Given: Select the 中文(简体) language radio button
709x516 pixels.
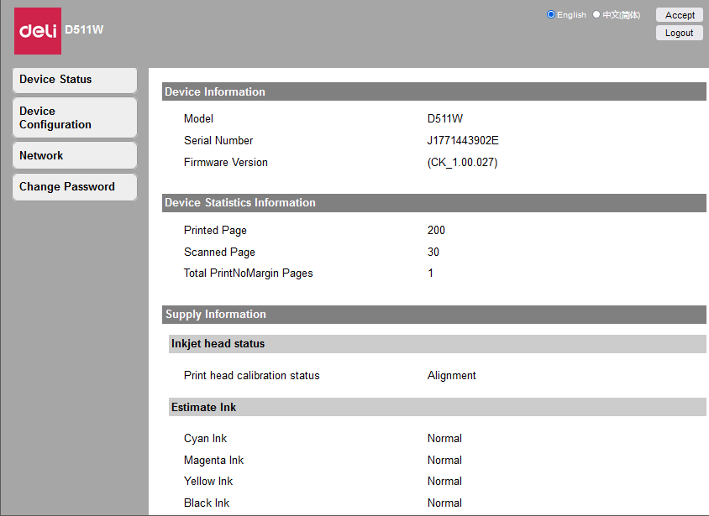Looking at the screenshot, I should 596,14.
